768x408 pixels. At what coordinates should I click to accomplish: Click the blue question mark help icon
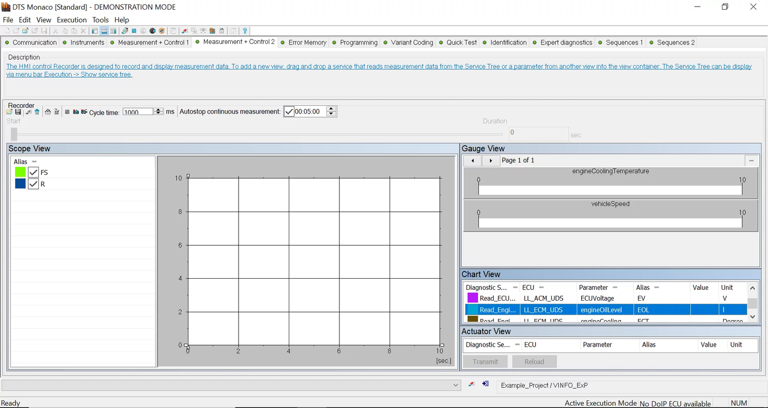[x=245, y=31]
